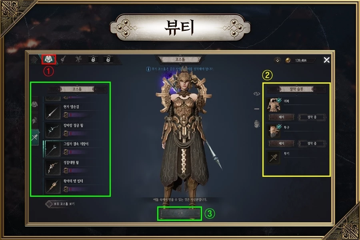The width and height of the screenshot is (360, 240).
Task: Click the first locked tab padlock icon
Action: 93,60
